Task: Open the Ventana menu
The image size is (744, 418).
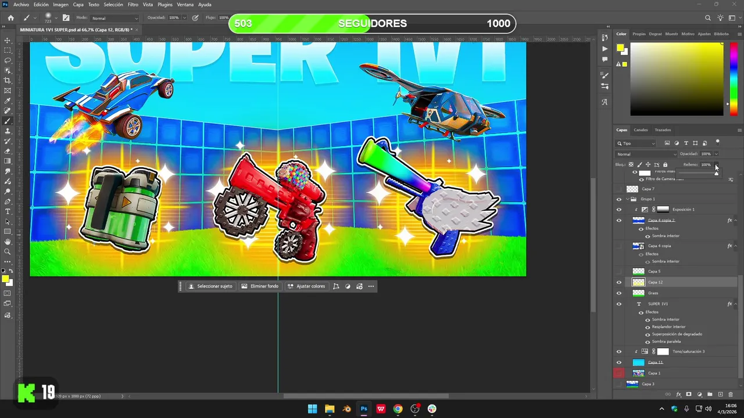Action: click(185, 5)
